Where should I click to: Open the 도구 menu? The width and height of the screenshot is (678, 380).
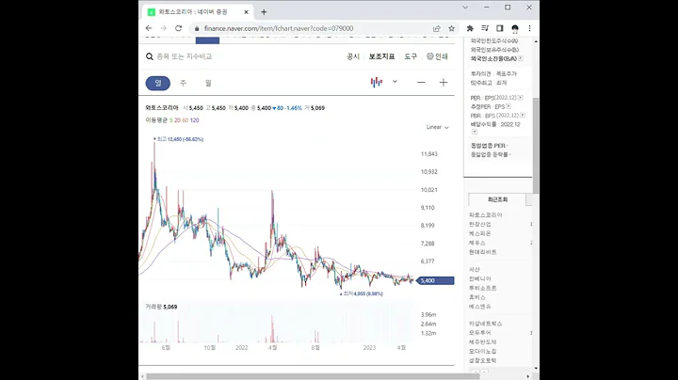(411, 56)
